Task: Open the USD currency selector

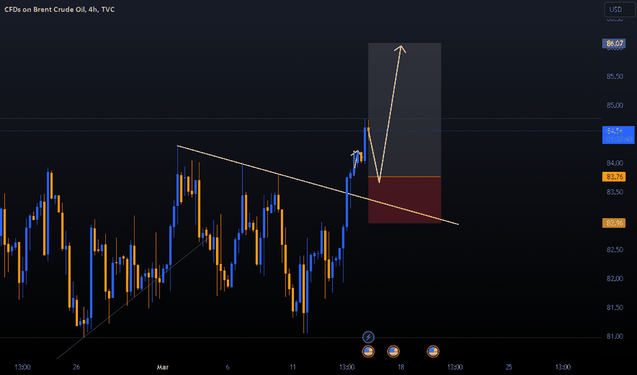Action: coord(619,10)
